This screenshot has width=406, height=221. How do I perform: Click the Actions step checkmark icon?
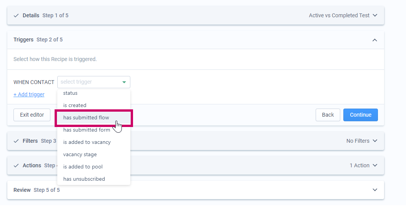click(x=16, y=165)
